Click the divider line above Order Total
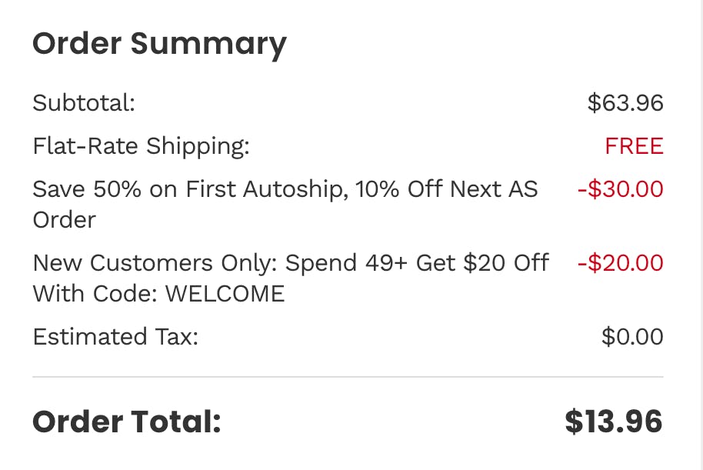 coord(348,377)
